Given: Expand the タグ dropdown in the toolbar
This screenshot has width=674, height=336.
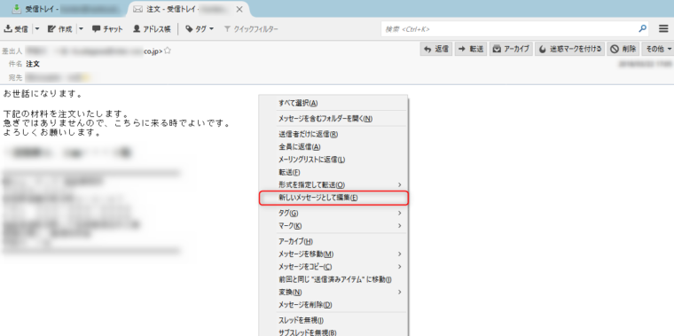Looking at the screenshot, I should (200, 29).
